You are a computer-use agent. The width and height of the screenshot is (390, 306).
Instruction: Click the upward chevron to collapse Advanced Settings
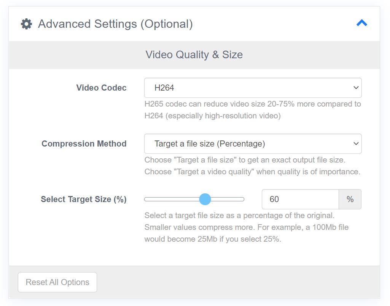pyautogui.click(x=361, y=23)
